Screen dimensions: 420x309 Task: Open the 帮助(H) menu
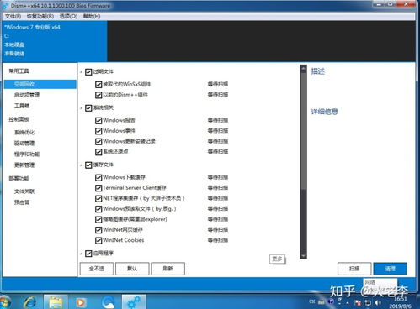[x=92, y=16]
